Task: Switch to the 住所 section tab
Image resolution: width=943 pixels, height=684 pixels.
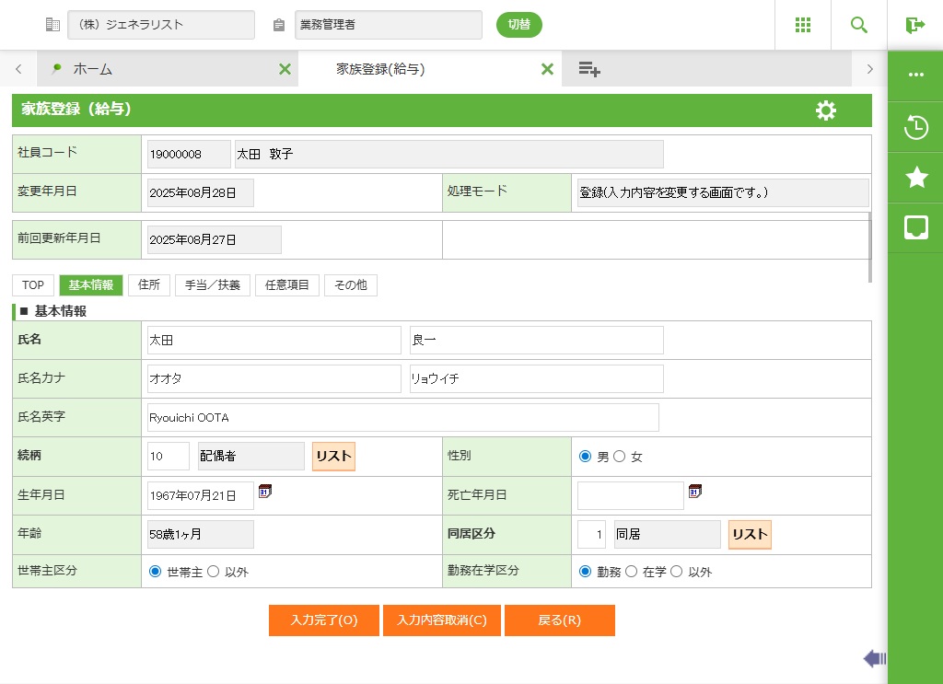Action: click(x=149, y=285)
